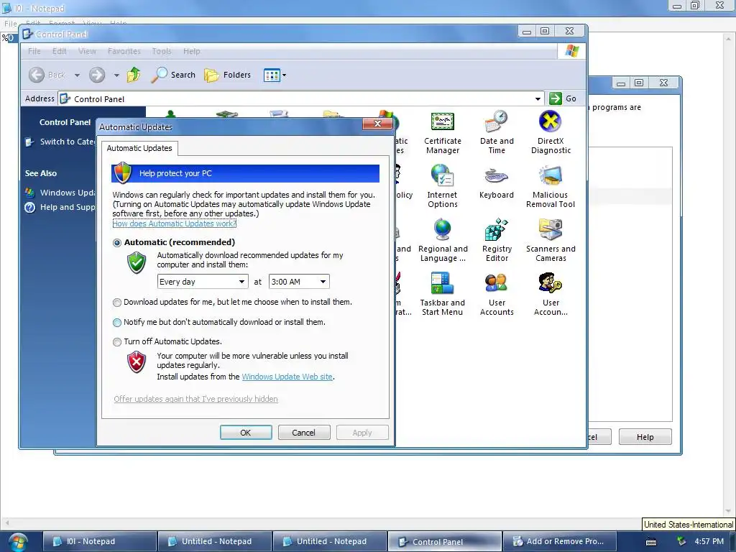The width and height of the screenshot is (736, 552).
Task: Open Malicious Removal Tool
Action: coord(551,186)
